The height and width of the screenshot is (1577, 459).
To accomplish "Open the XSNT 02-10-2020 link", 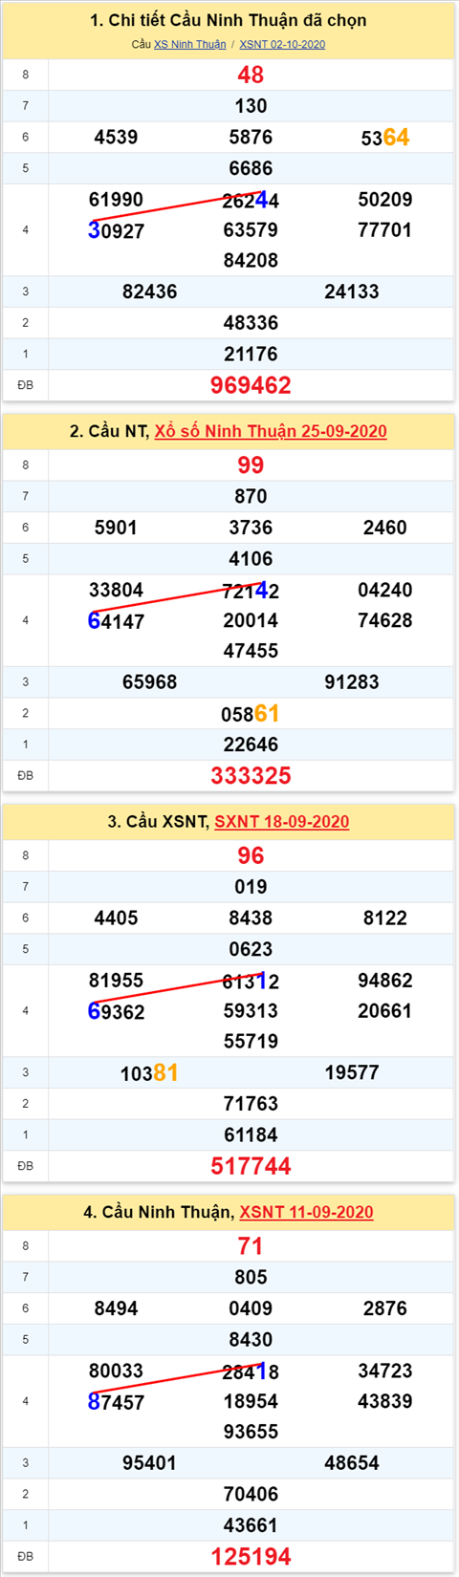I will 282,45.
